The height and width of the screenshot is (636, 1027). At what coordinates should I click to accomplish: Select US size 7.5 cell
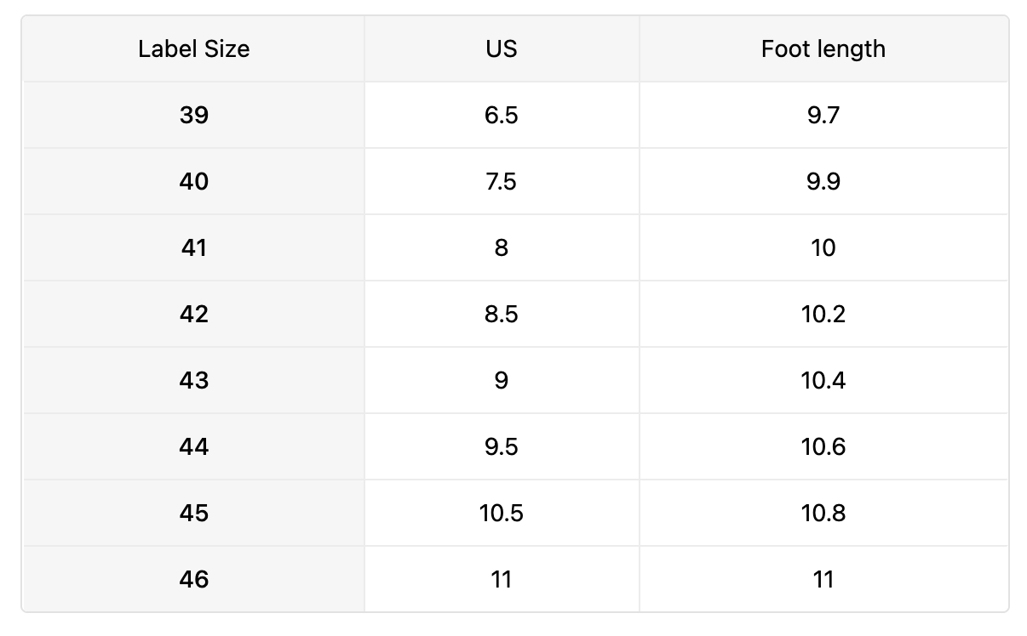pyautogui.click(x=502, y=181)
